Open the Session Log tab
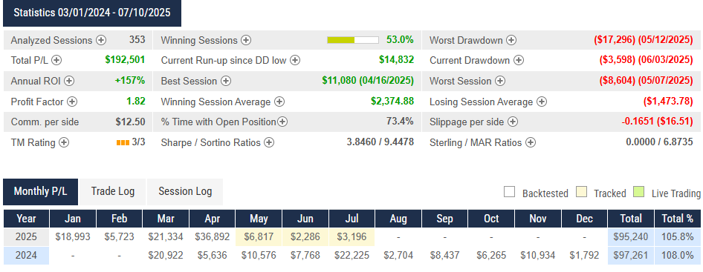This screenshot has width=703, height=272. [185, 191]
